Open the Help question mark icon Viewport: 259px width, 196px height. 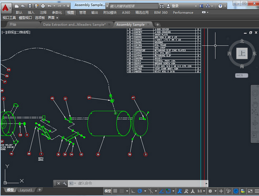click(x=220, y=6)
